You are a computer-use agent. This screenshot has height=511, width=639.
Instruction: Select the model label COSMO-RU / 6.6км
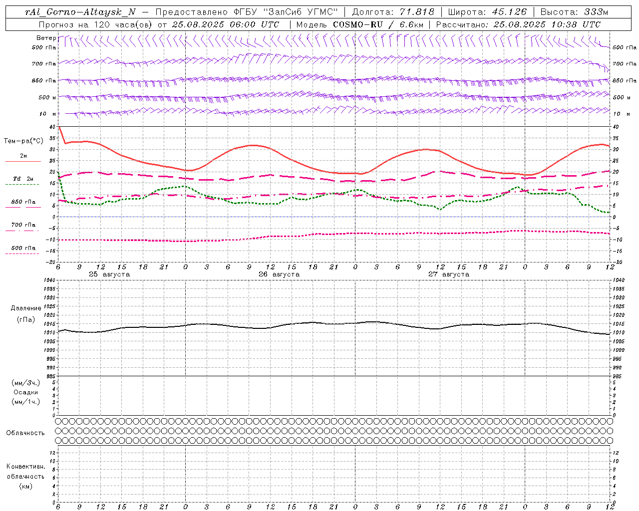pyautogui.click(x=378, y=24)
